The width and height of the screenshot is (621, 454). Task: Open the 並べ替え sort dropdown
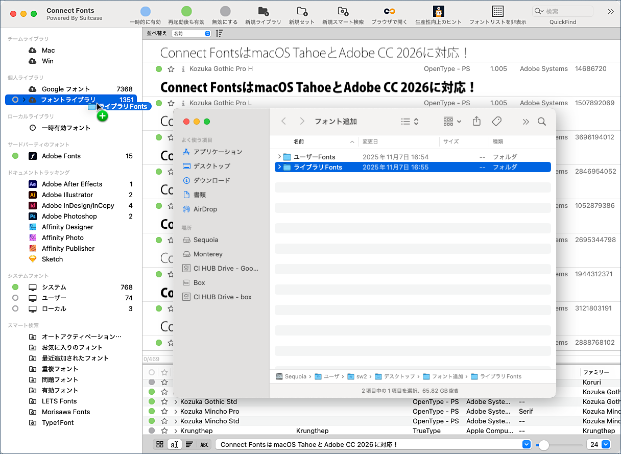pyautogui.click(x=192, y=33)
